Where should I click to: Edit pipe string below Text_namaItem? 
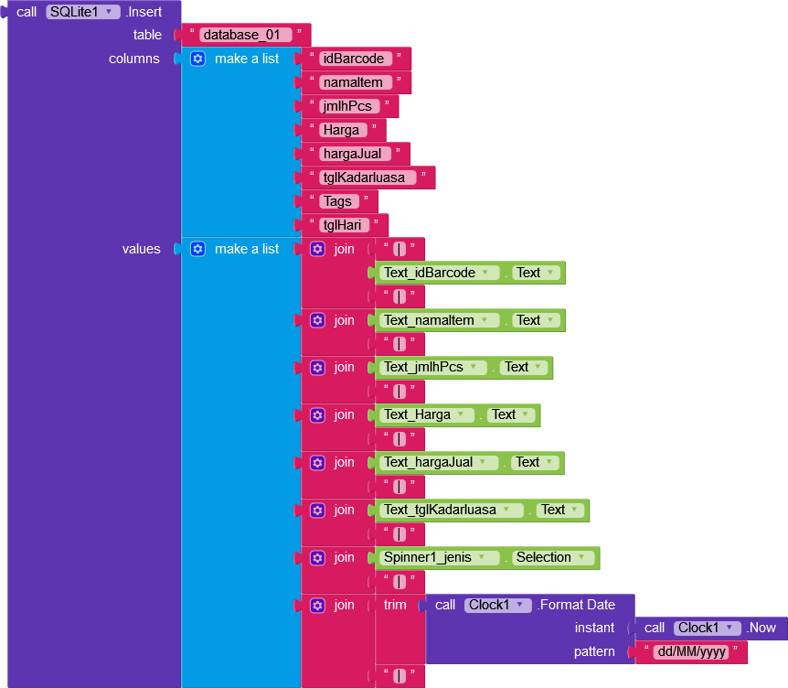point(399,344)
